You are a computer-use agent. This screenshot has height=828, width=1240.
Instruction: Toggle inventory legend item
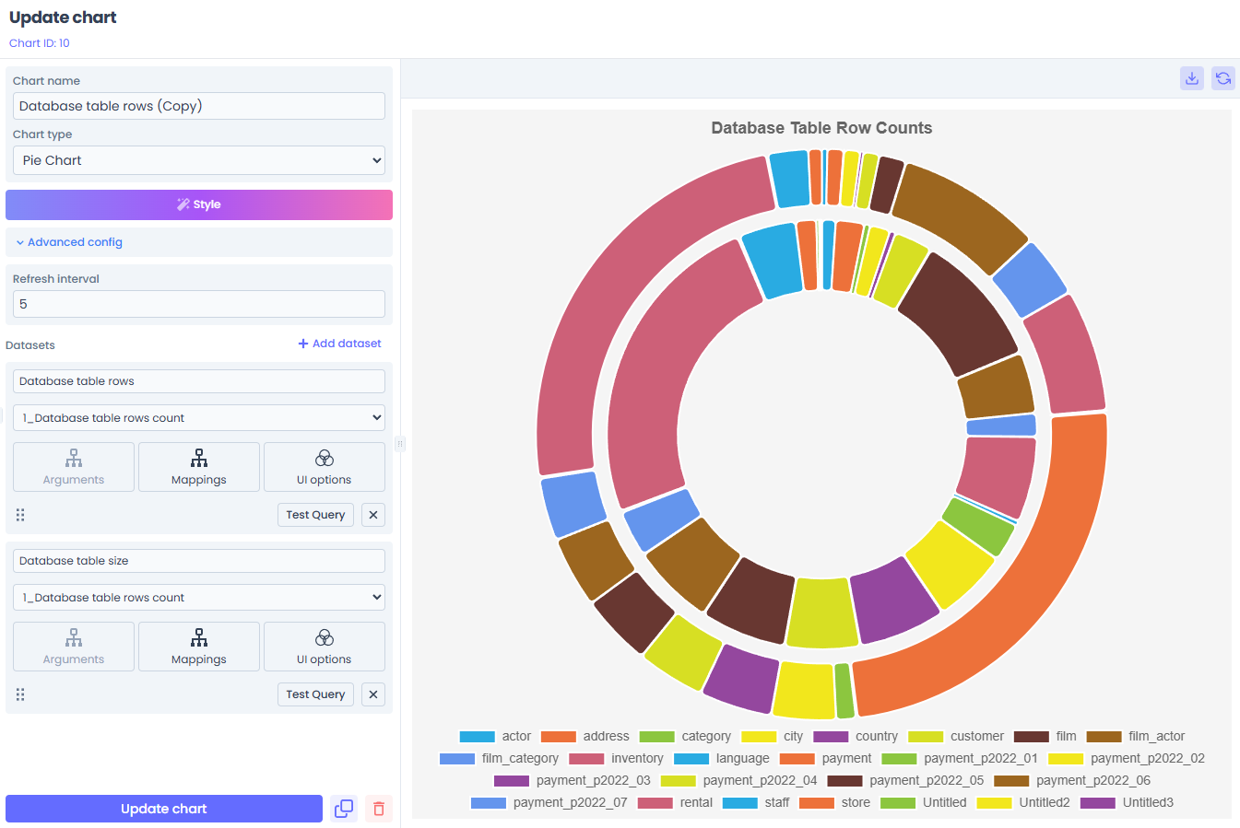click(x=616, y=758)
